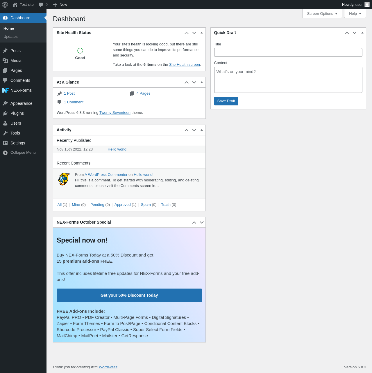Open the A WordPress Commenter link

(x=106, y=175)
